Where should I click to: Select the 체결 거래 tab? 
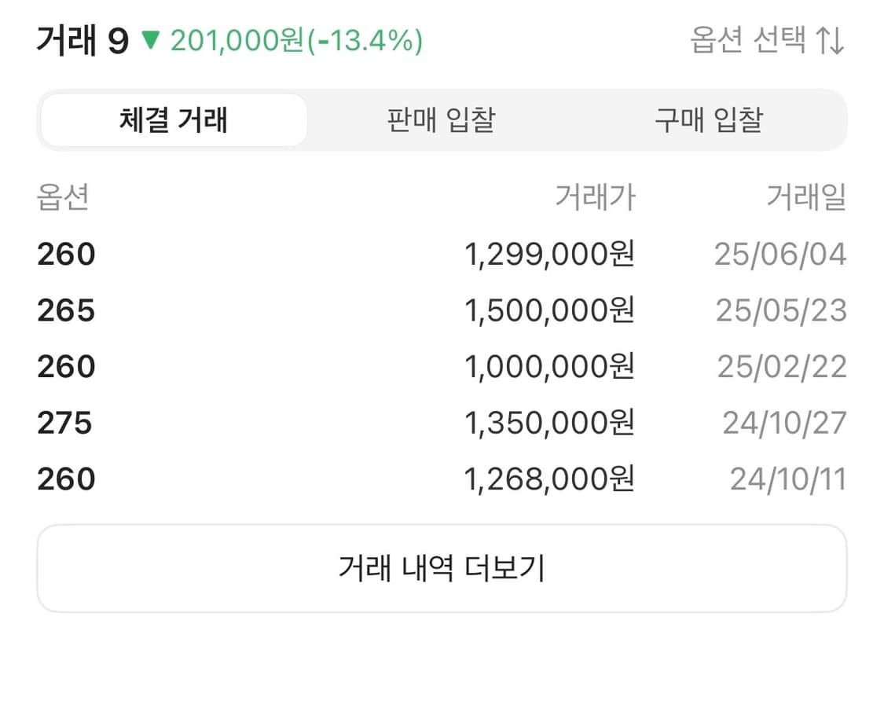pyautogui.click(x=174, y=119)
